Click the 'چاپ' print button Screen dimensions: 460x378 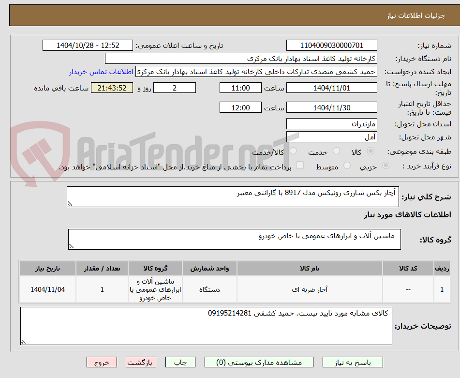[180, 362]
